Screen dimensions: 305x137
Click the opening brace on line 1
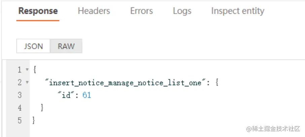[x=35, y=70]
